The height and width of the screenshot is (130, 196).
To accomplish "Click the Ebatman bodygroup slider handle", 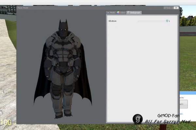I will (167, 21).
